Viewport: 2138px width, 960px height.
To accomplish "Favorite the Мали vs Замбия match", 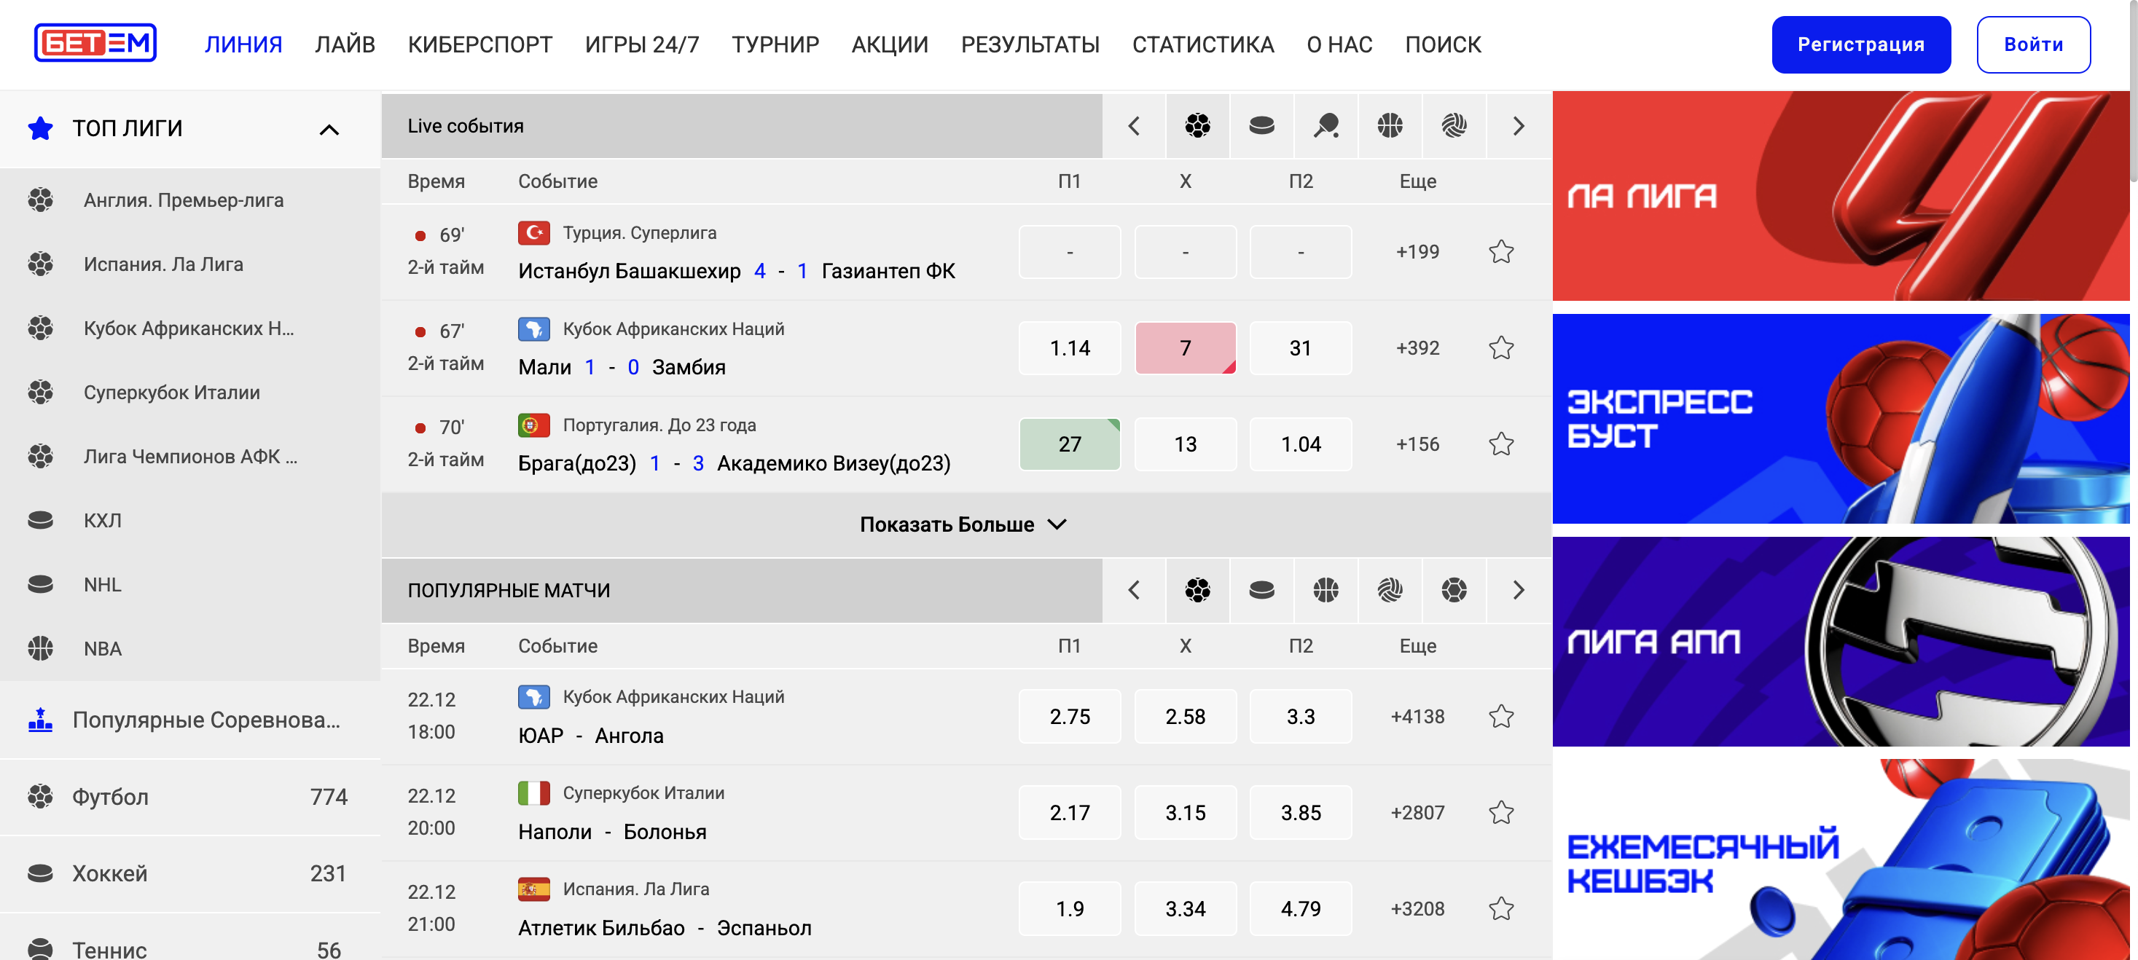I will point(1500,347).
